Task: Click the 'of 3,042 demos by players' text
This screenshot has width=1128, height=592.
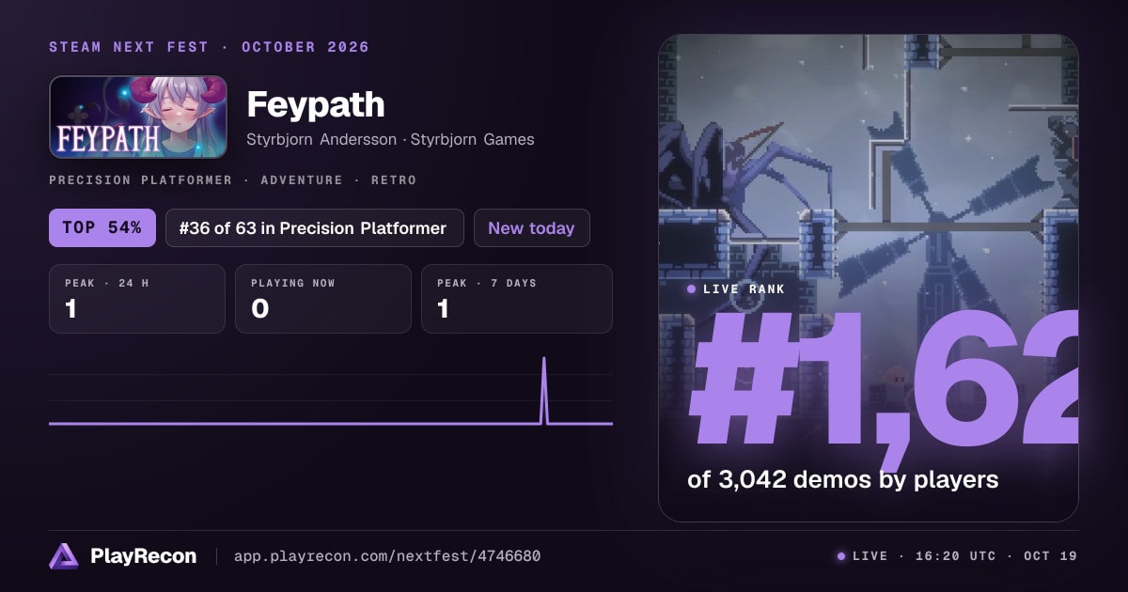Action: [x=843, y=479]
